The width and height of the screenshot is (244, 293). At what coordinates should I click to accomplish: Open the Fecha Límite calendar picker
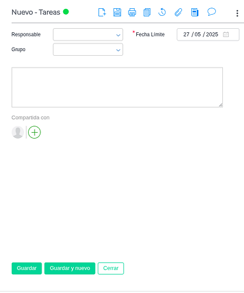(x=226, y=35)
